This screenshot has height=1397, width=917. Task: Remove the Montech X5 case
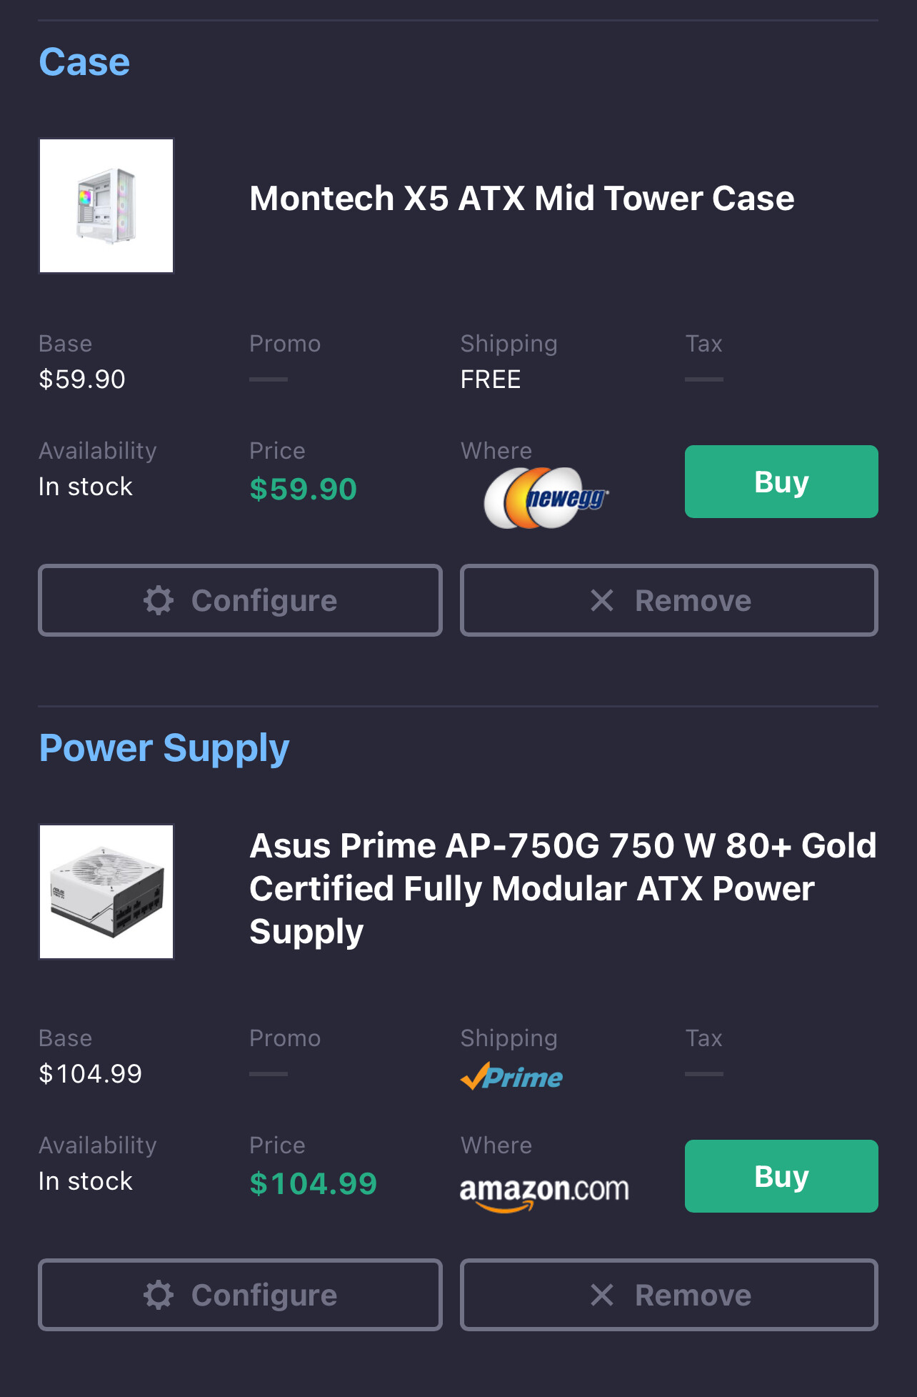pos(669,600)
